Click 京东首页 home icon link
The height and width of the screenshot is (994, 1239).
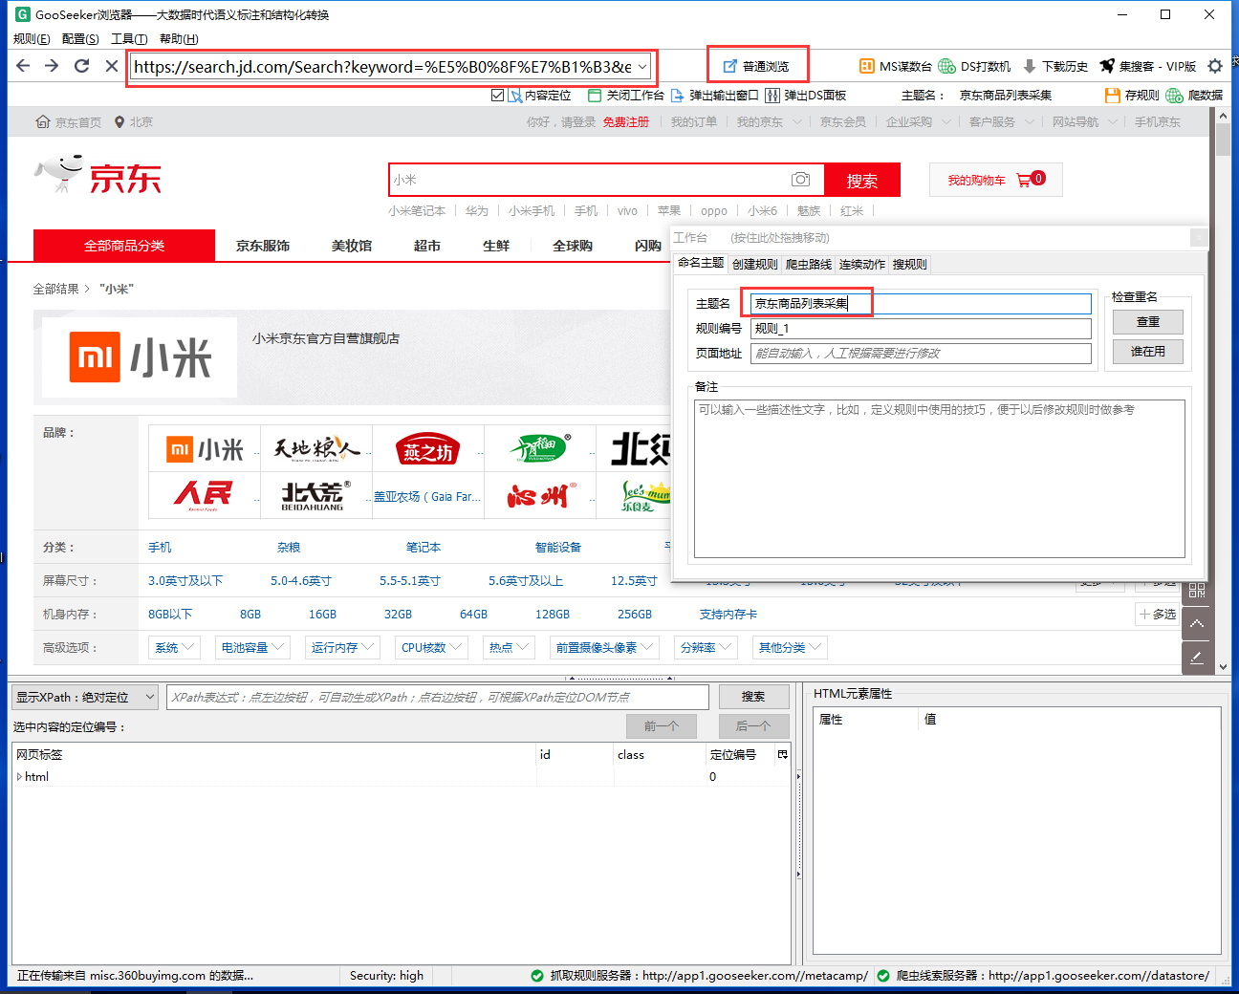coord(68,121)
